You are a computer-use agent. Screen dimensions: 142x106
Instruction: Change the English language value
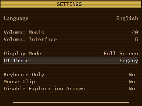point(127,18)
